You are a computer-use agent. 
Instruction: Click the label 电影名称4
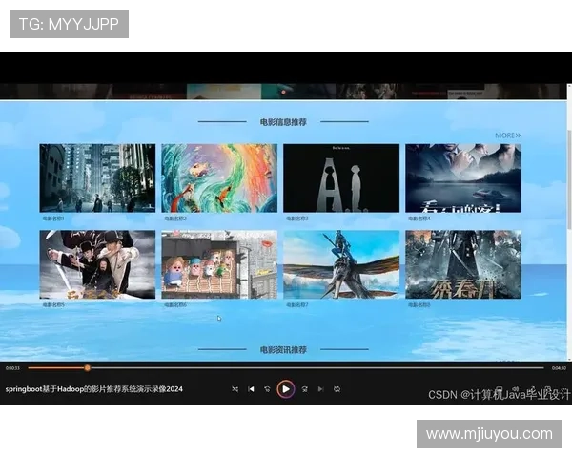(419, 219)
